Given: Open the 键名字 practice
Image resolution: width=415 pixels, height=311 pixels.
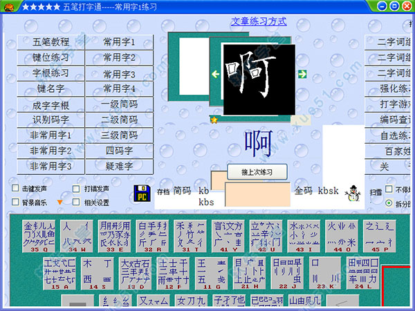Looking at the screenshot, I should [50, 88].
